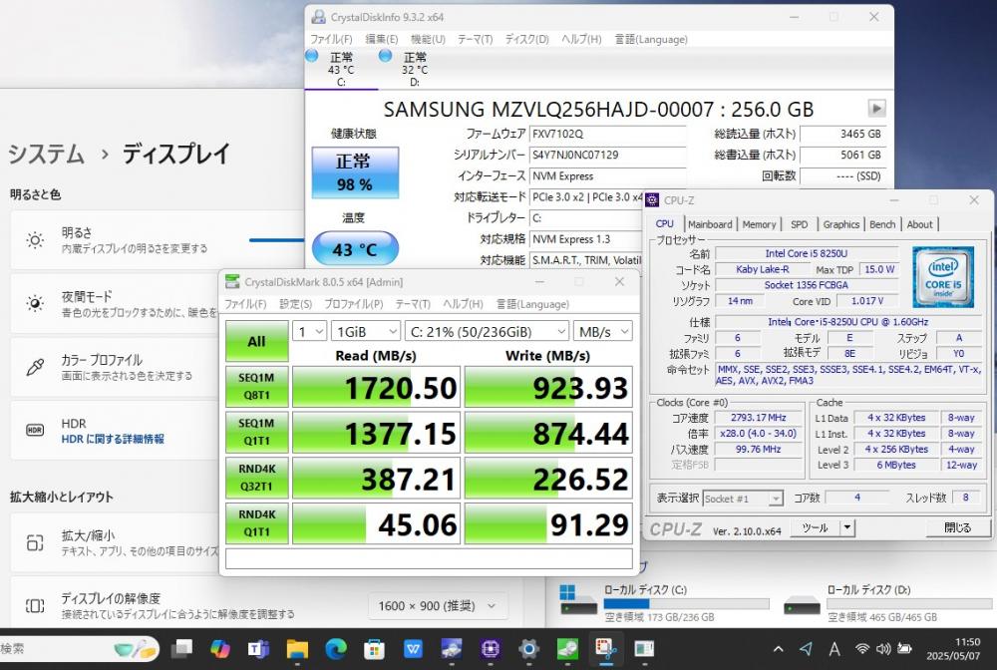Screen dimensions: 997x670
Task: Run SEQ1M Q8T1 test
Action: 257,387
